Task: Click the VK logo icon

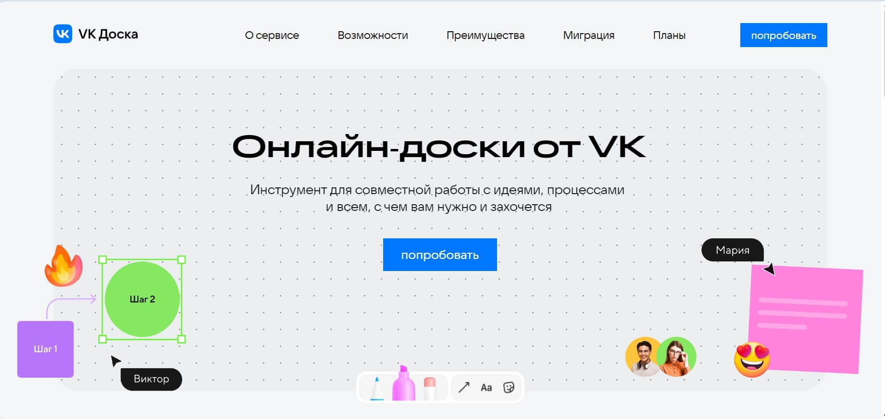Action: 62,34
